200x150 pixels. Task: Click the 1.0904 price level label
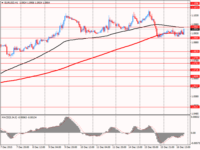[x=195, y=38]
